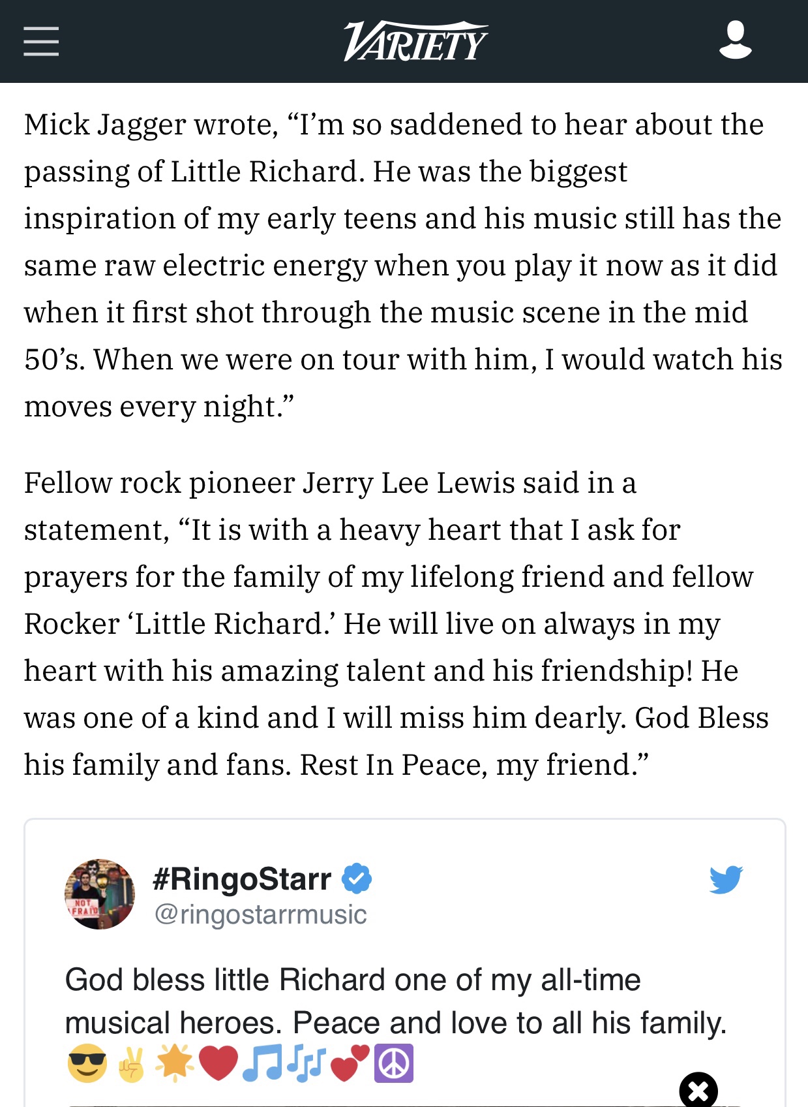Open the user account profile icon
The width and height of the screenshot is (808, 1107).
(735, 40)
